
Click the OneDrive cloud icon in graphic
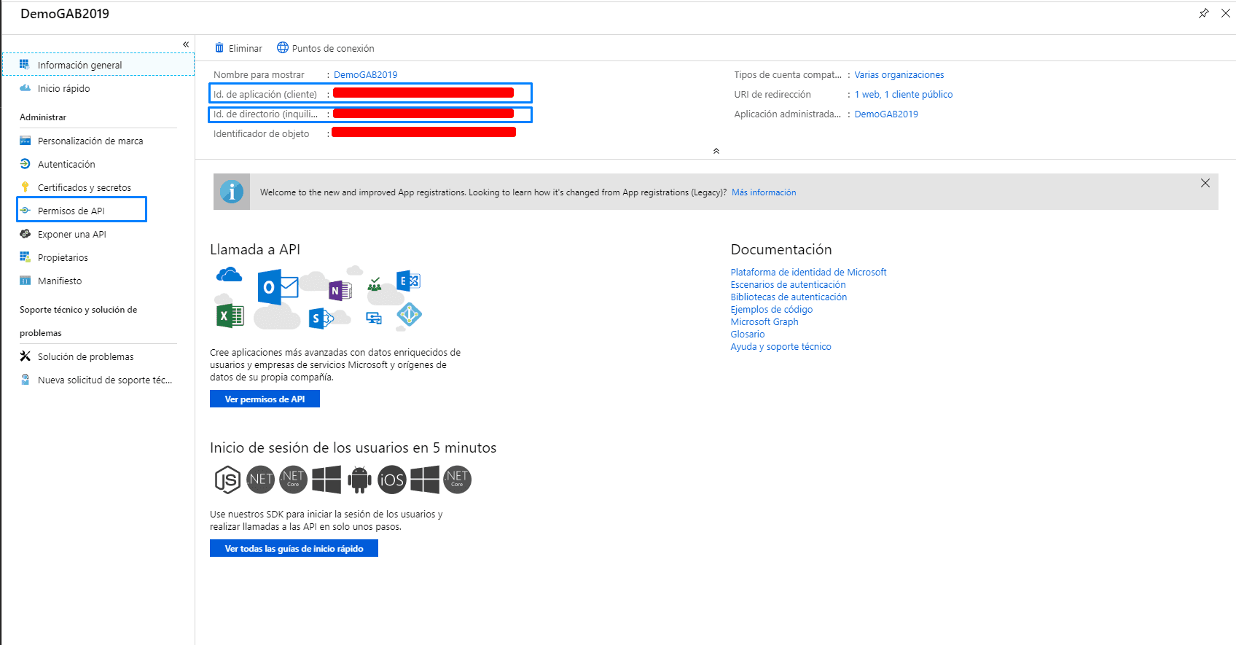[x=229, y=275]
